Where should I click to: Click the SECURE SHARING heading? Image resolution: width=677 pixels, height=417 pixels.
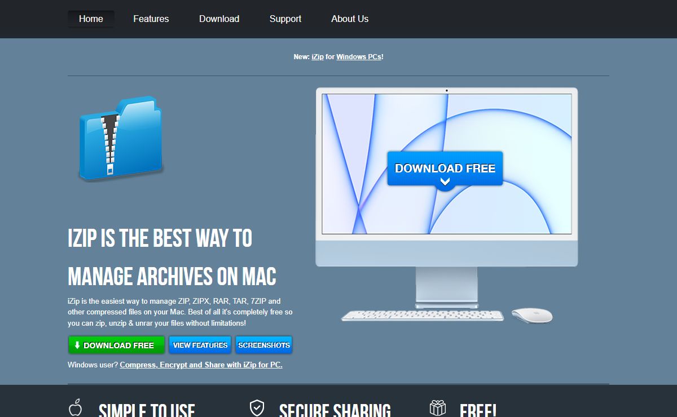(335, 410)
